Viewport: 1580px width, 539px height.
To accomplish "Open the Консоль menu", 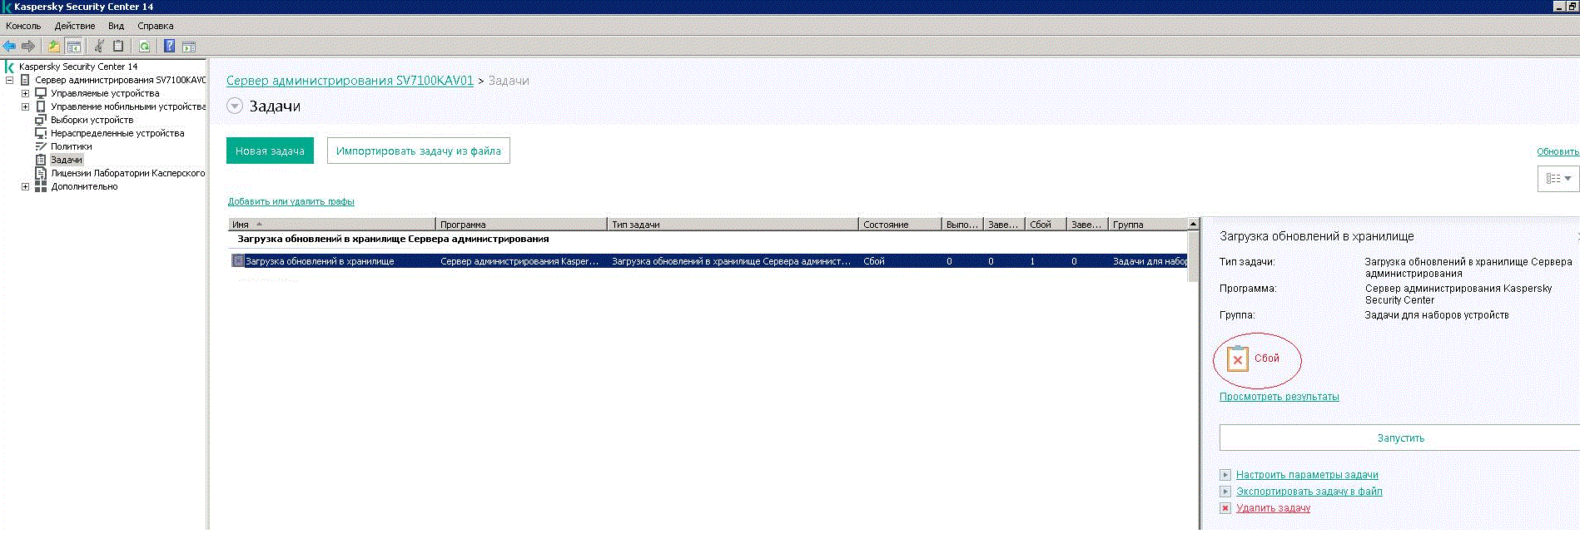I will pos(23,26).
